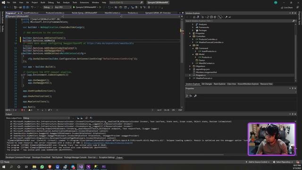Select InsertProducto.cs in Solution Explorer

[x=209, y=51]
